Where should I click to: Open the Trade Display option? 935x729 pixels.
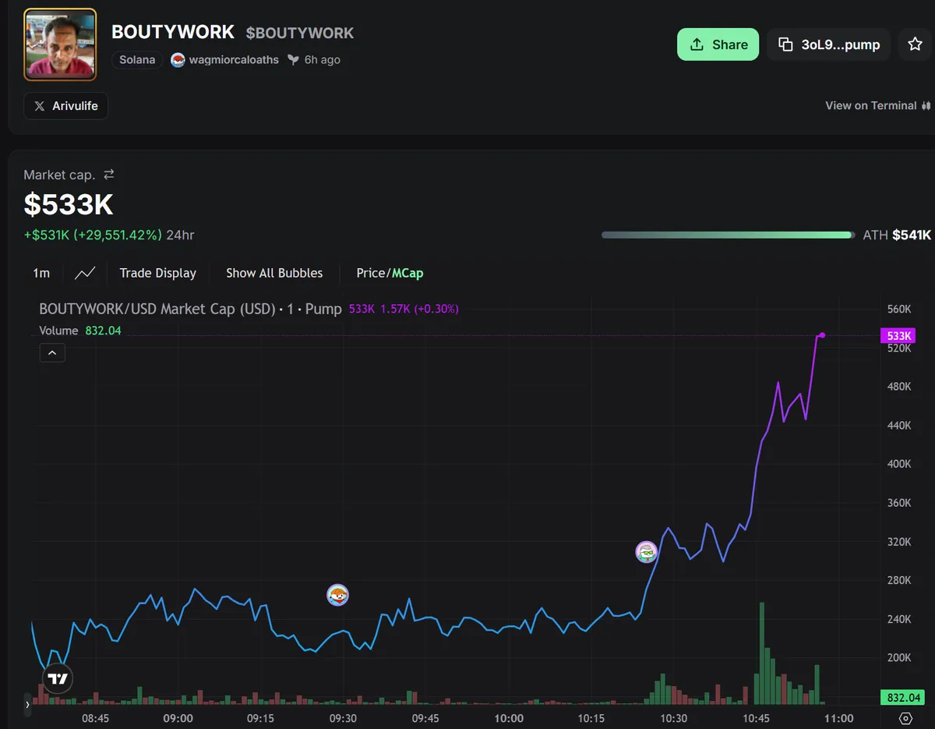pyautogui.click(x=158, y=273)
